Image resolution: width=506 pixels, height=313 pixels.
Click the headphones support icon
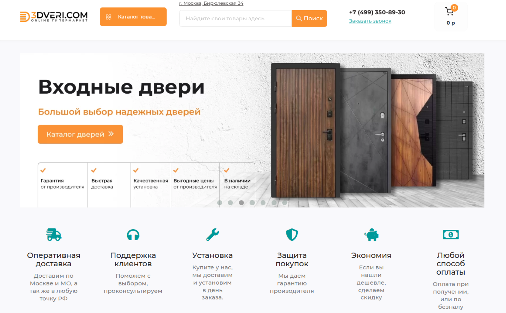point(133,235)
